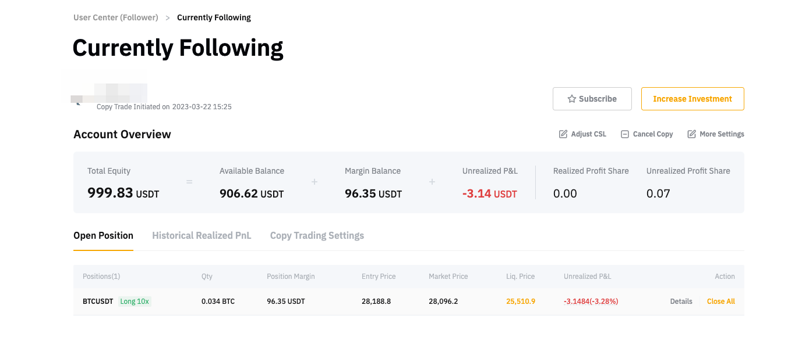This screenshot has height=348, width=795.
Task: View Details of BTCUSDT position
Action: coord(681,302)
